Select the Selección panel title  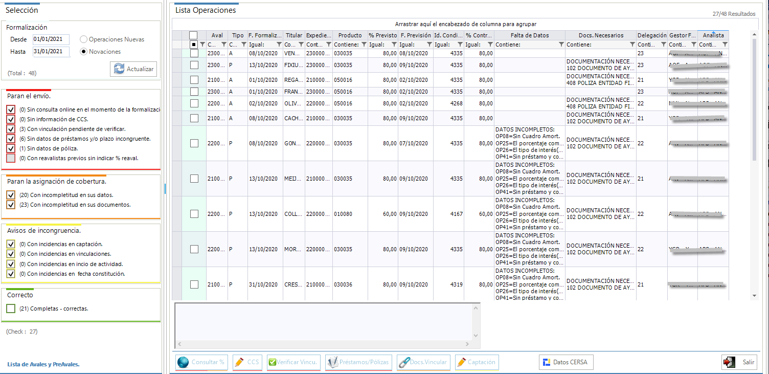pos(21,10)
